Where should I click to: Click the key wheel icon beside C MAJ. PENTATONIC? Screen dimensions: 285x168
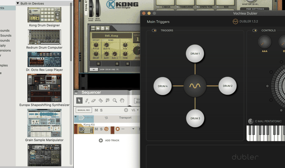point(251,121)
